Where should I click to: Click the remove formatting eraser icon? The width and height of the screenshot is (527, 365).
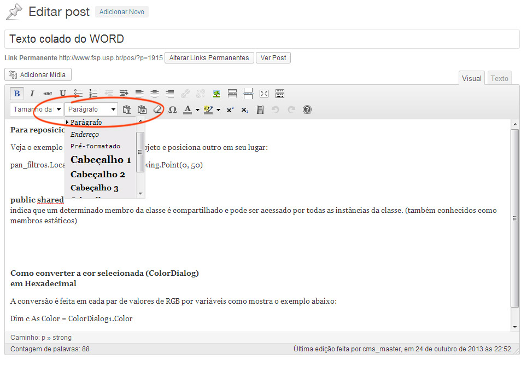(157, 109)
